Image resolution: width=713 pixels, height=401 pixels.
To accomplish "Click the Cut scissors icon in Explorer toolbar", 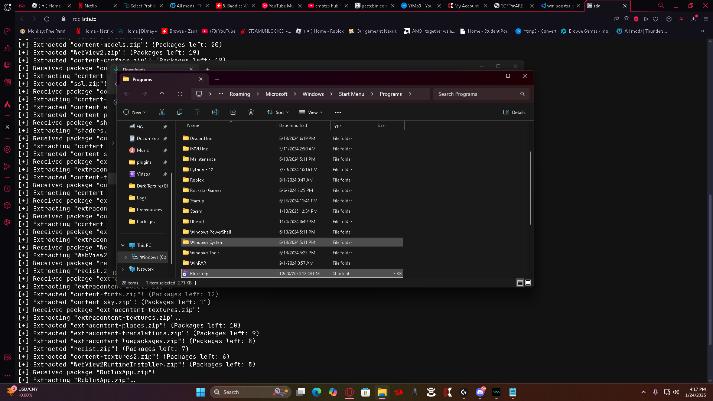I will [162, 112].
